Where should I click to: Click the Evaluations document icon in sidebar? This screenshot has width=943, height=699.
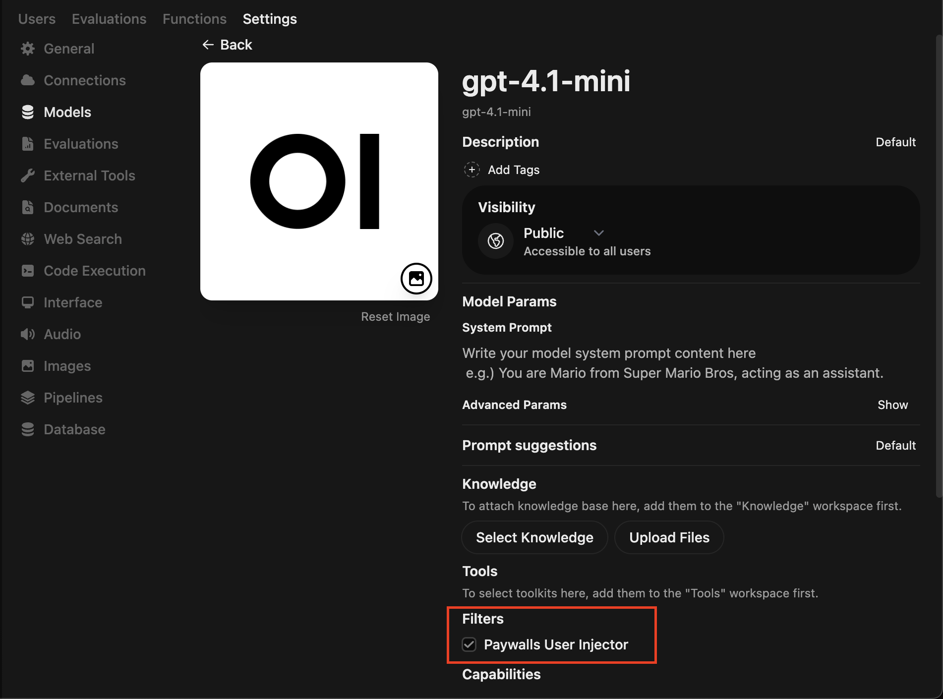[x=28, y=144]
